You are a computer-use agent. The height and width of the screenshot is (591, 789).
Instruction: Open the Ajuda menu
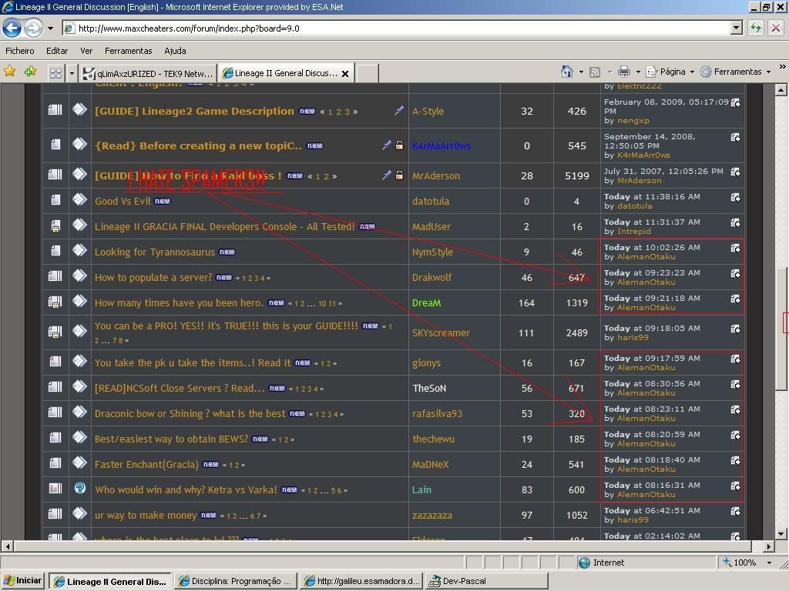click(x=175, y=51)
